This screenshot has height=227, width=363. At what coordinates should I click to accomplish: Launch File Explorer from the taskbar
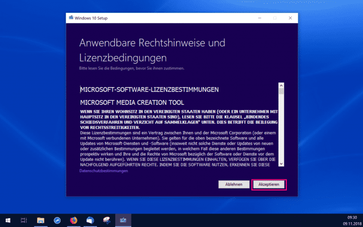tap(41, 220)
